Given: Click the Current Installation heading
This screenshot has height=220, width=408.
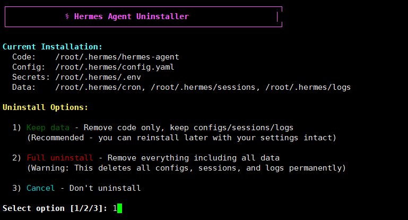Looking at the screenshot, I should (53, 47).
